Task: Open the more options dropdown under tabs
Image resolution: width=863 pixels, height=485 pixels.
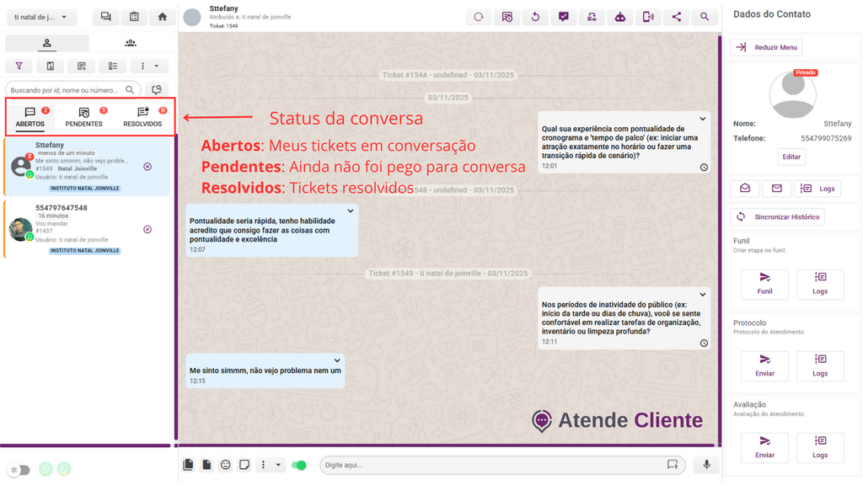Action: [x=149, y=66]
